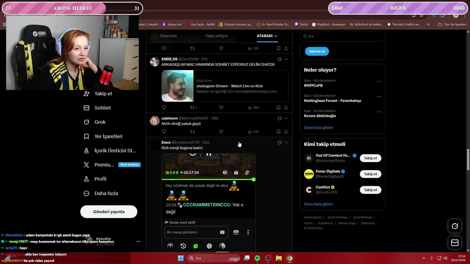Open File Explorer from the taskbar
This screenshot has width=470, height=264.
coord(279,258)
